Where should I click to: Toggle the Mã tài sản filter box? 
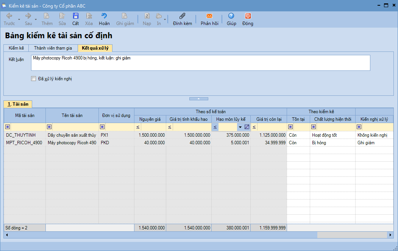coord(8,127)
